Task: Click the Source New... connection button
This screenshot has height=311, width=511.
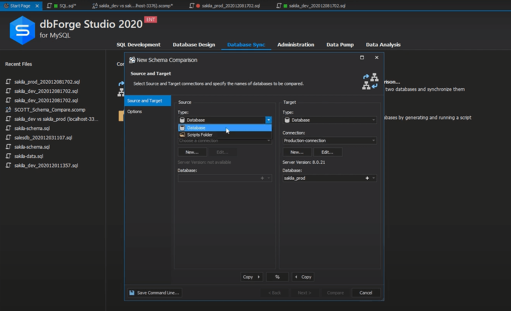Action: [x=192, y=152]
